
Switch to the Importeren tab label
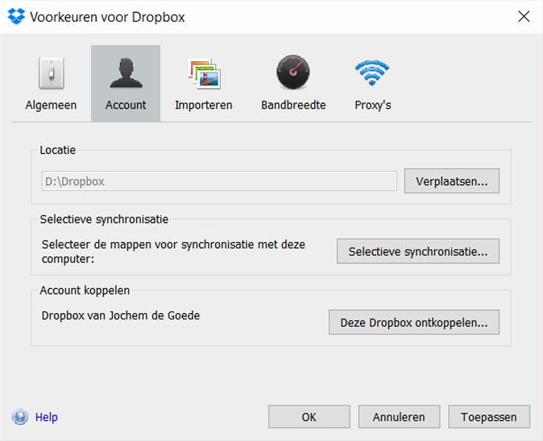click(204, 105)
